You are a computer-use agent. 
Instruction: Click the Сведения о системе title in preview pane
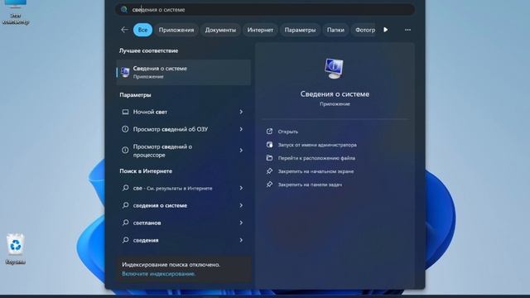(x=335, y=94)
